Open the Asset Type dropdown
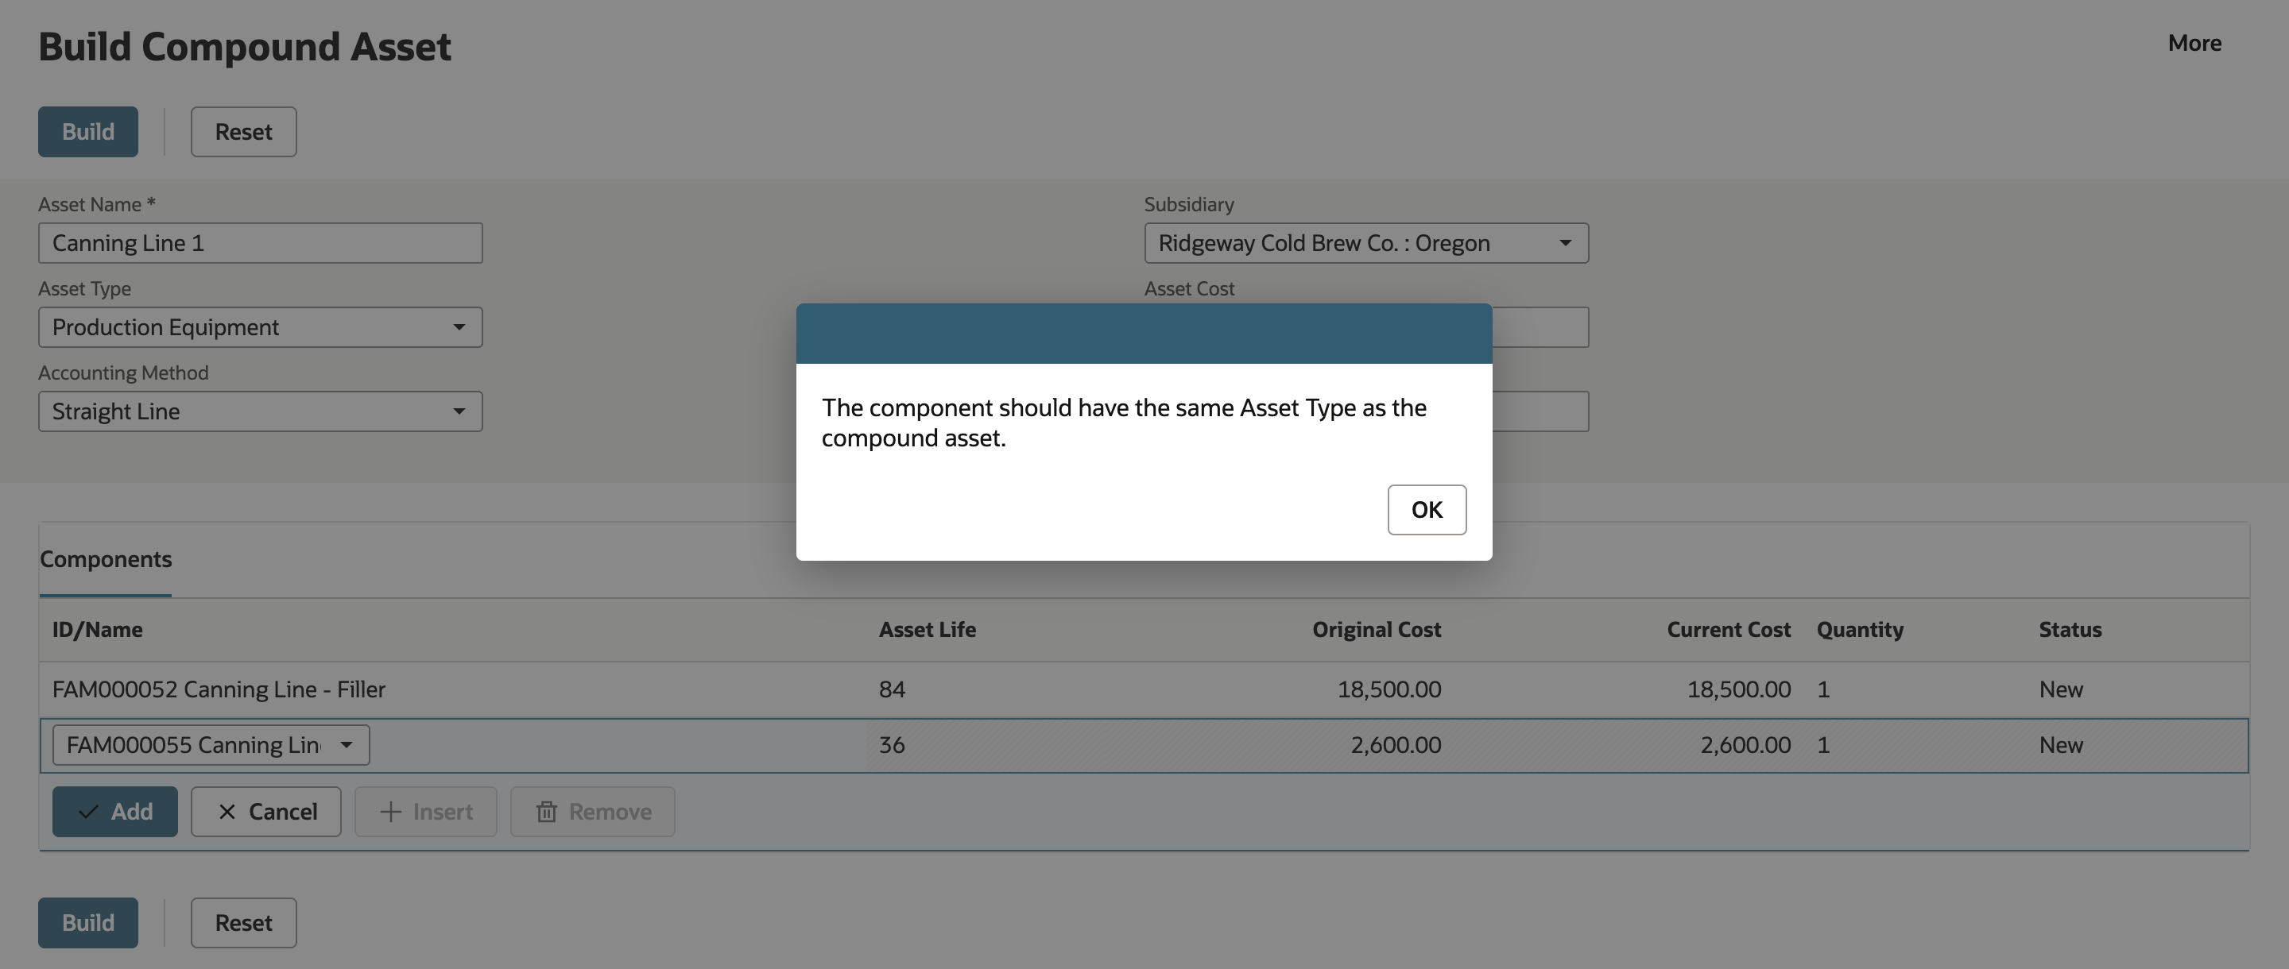This screenshot has height=969, width=2289. 261,327
